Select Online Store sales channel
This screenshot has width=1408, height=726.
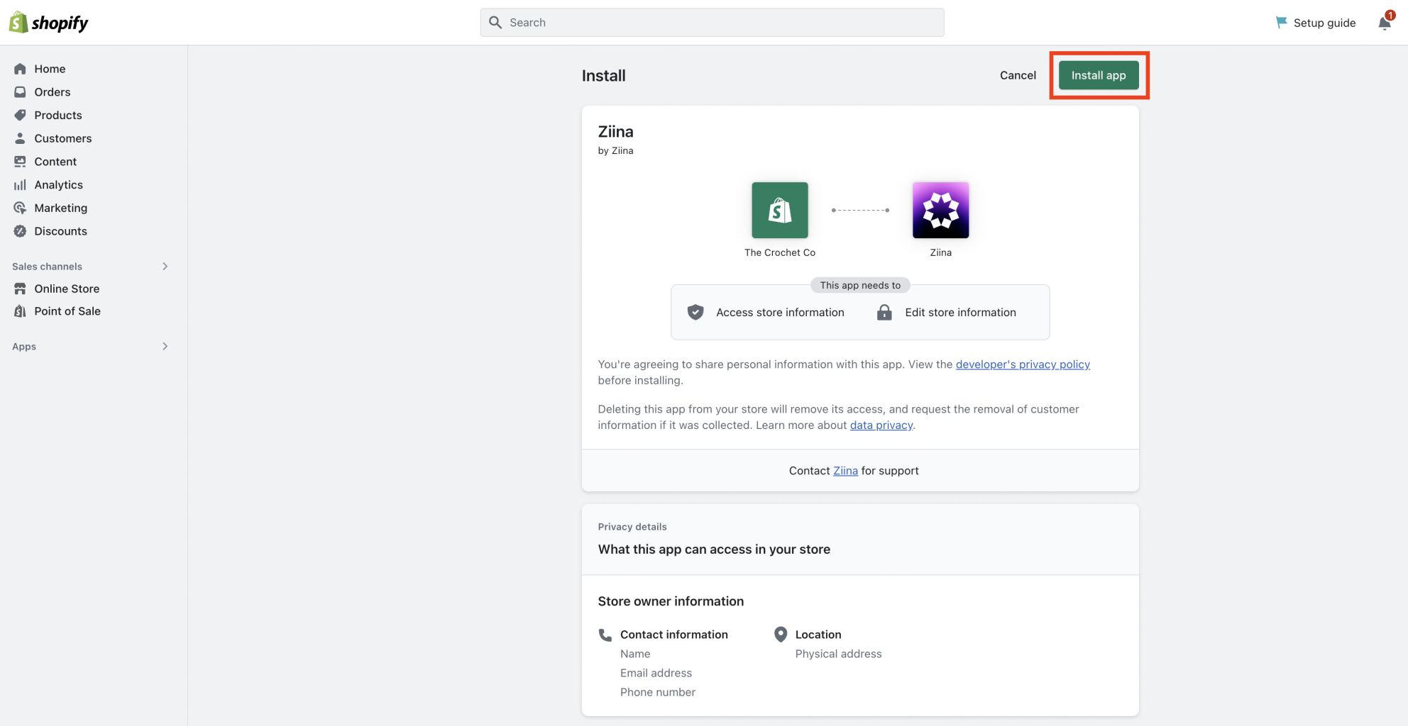point(67,289)
